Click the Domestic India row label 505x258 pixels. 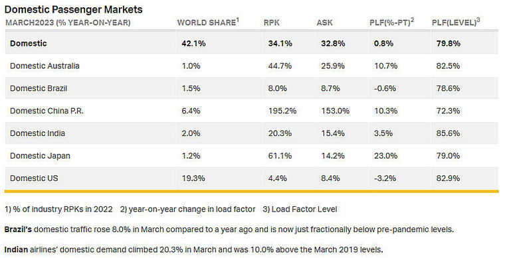pos(37,133)
